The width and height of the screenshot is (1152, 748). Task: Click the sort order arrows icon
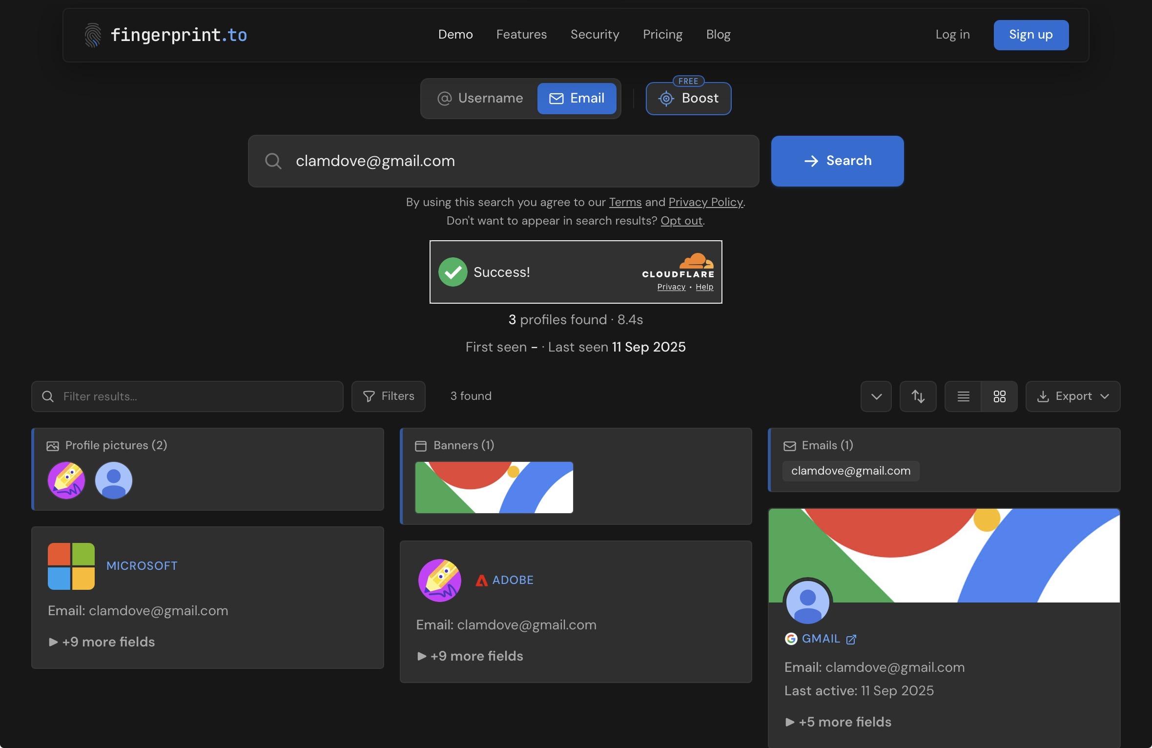coord(918,396)
